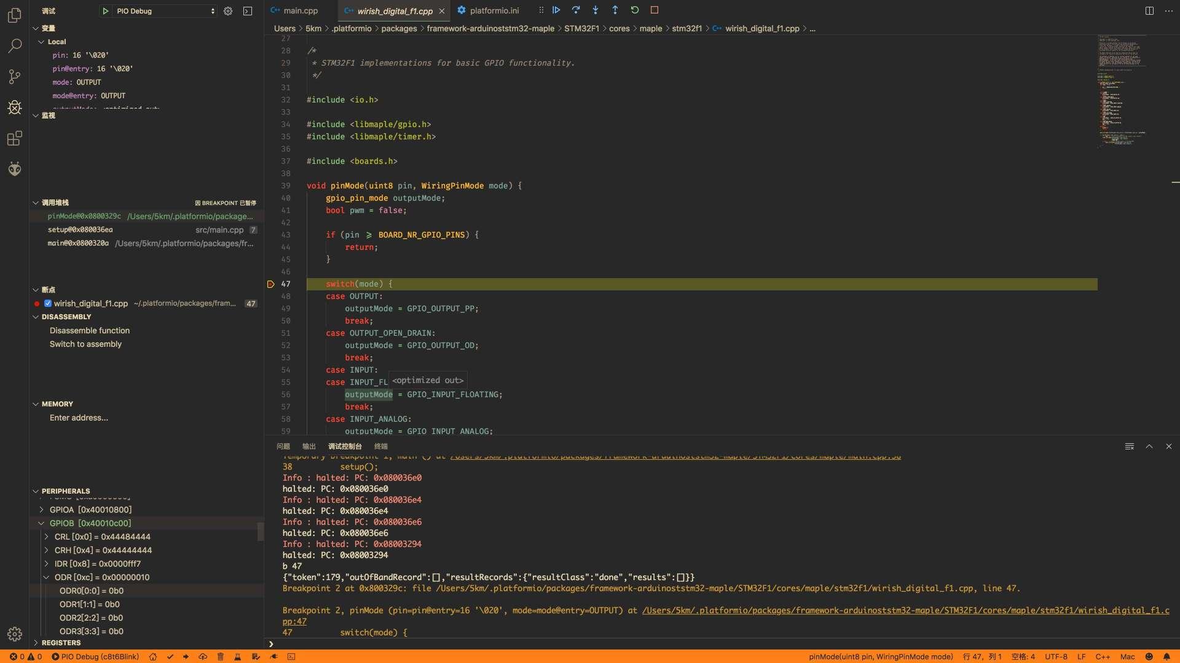Launch the PlatformIO terminal icon in status bar
This screenshot has width=1180, height=663.
pos(291,656)
